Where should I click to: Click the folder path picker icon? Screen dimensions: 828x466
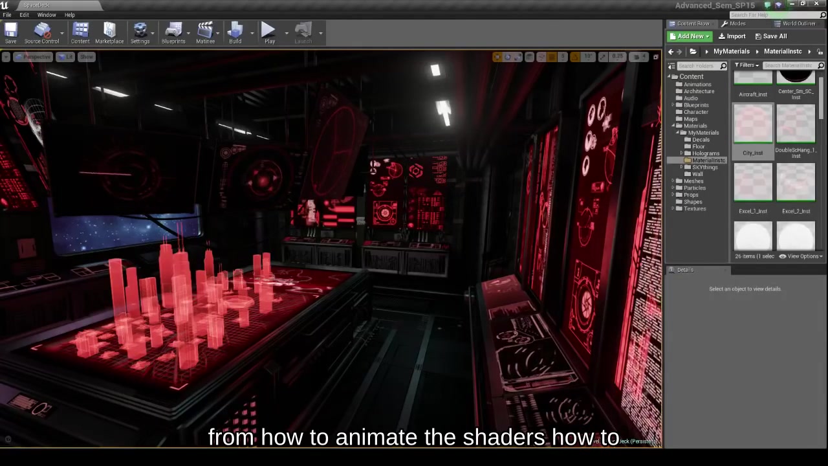click(x=693, y=52)
